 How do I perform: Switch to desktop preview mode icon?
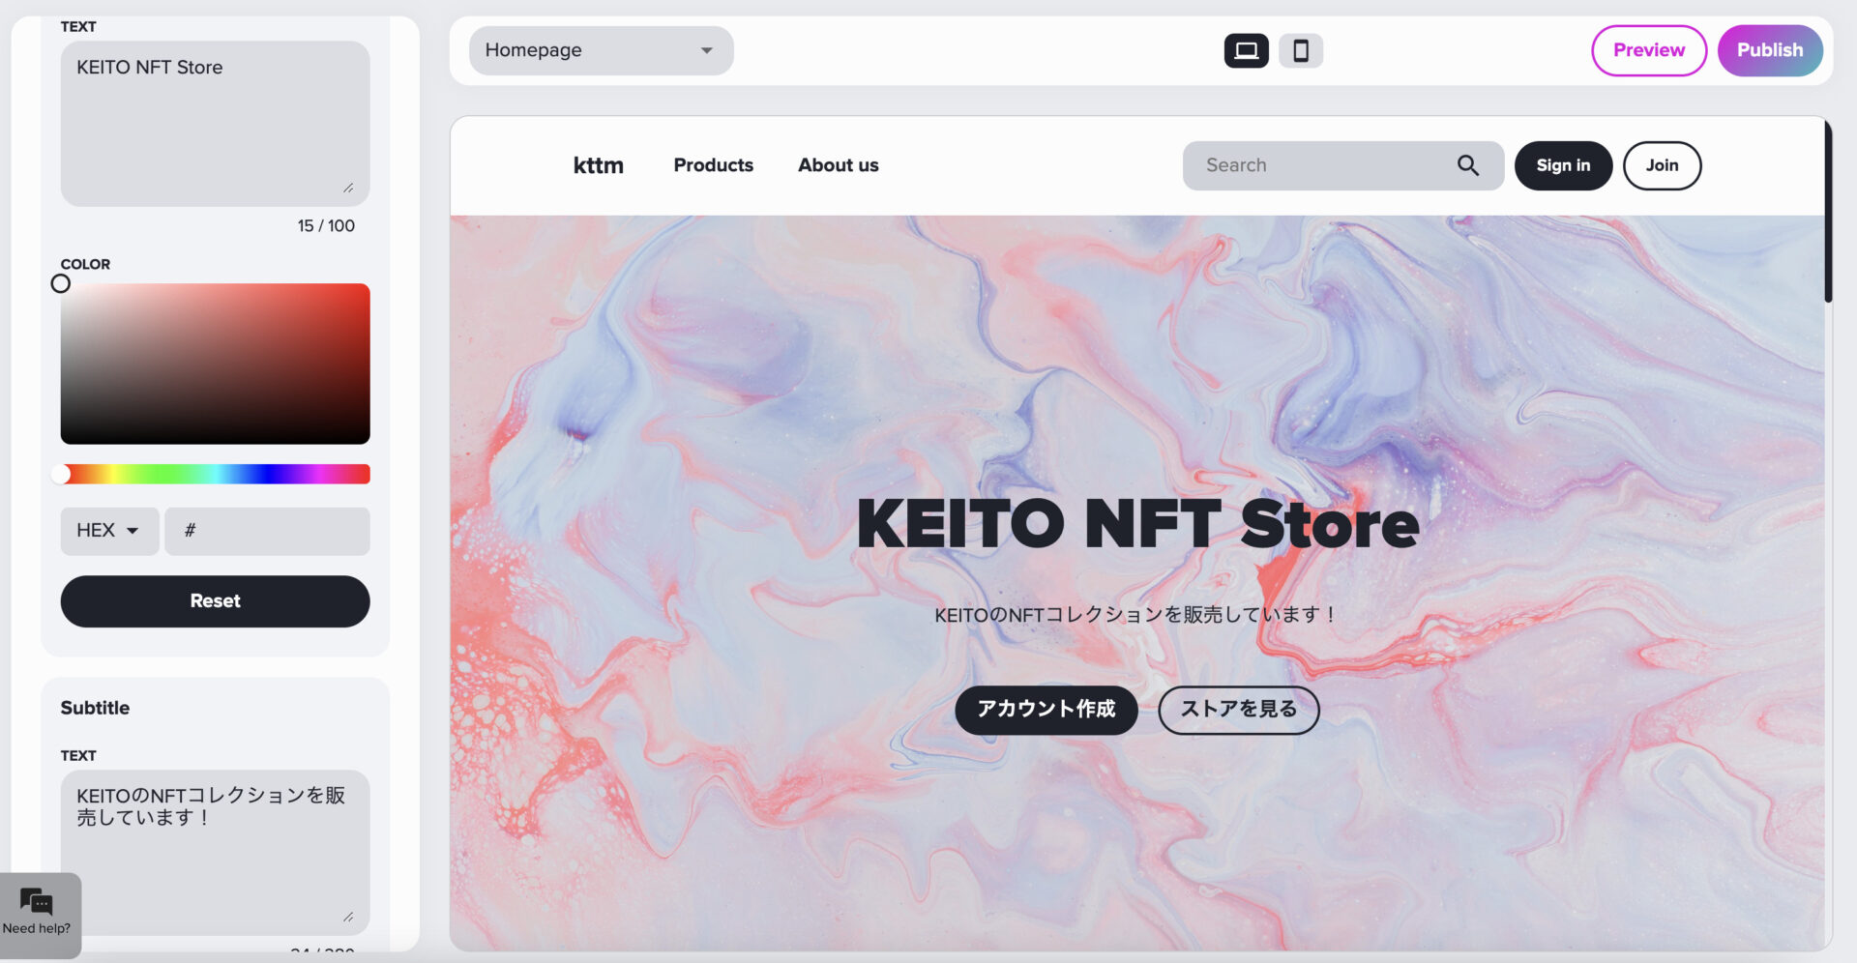(1246, 50)
